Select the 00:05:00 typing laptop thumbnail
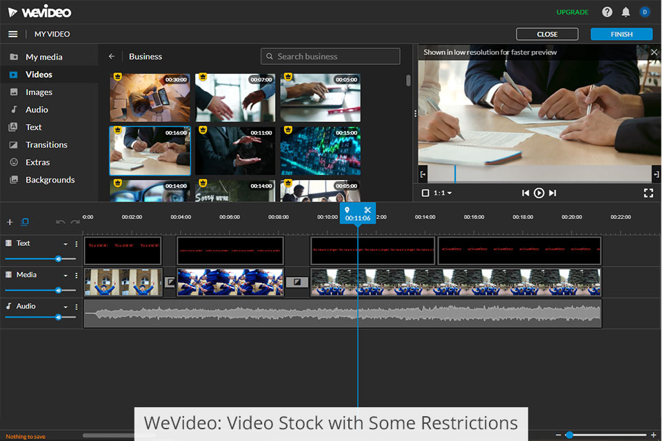This screenshot has width=662, height=441. pyautogui.click(x=321, y=98)
